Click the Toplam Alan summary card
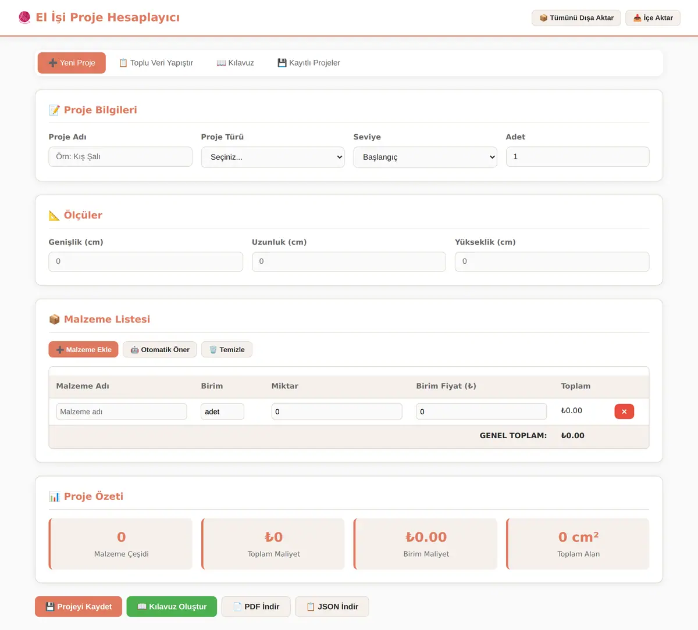 (578, 544)
